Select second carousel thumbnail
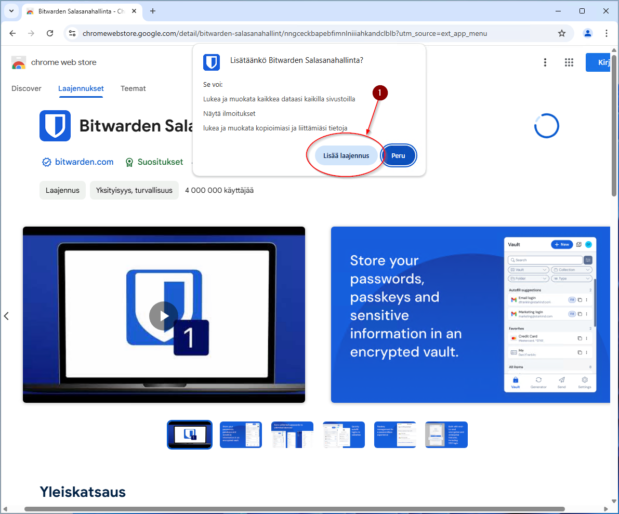 (241, 434)
